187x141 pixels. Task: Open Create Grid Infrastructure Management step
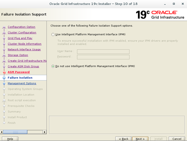coord(27,61)
